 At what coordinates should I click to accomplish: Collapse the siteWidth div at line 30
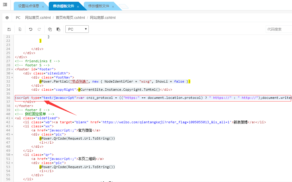click(12, 73)
